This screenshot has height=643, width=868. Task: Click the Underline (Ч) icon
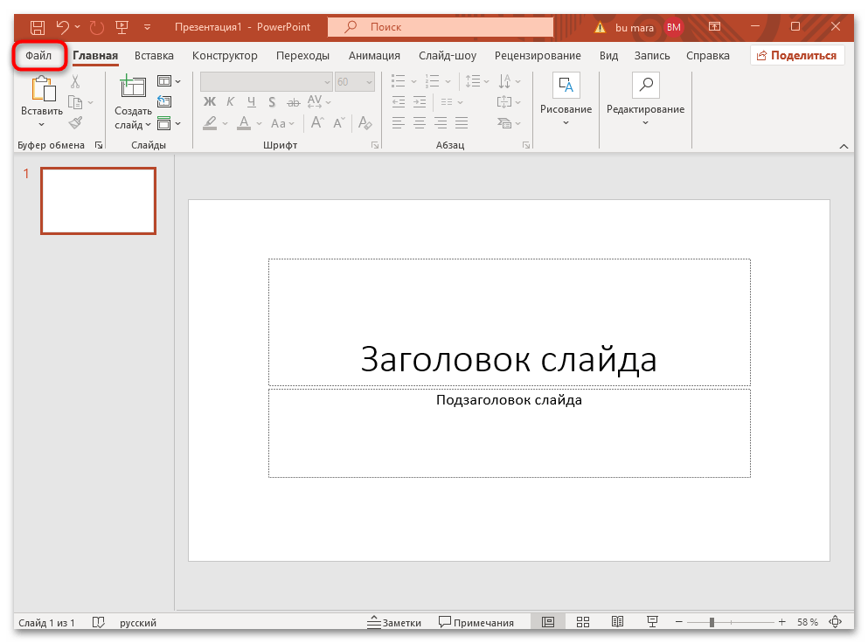coord(251,102)
